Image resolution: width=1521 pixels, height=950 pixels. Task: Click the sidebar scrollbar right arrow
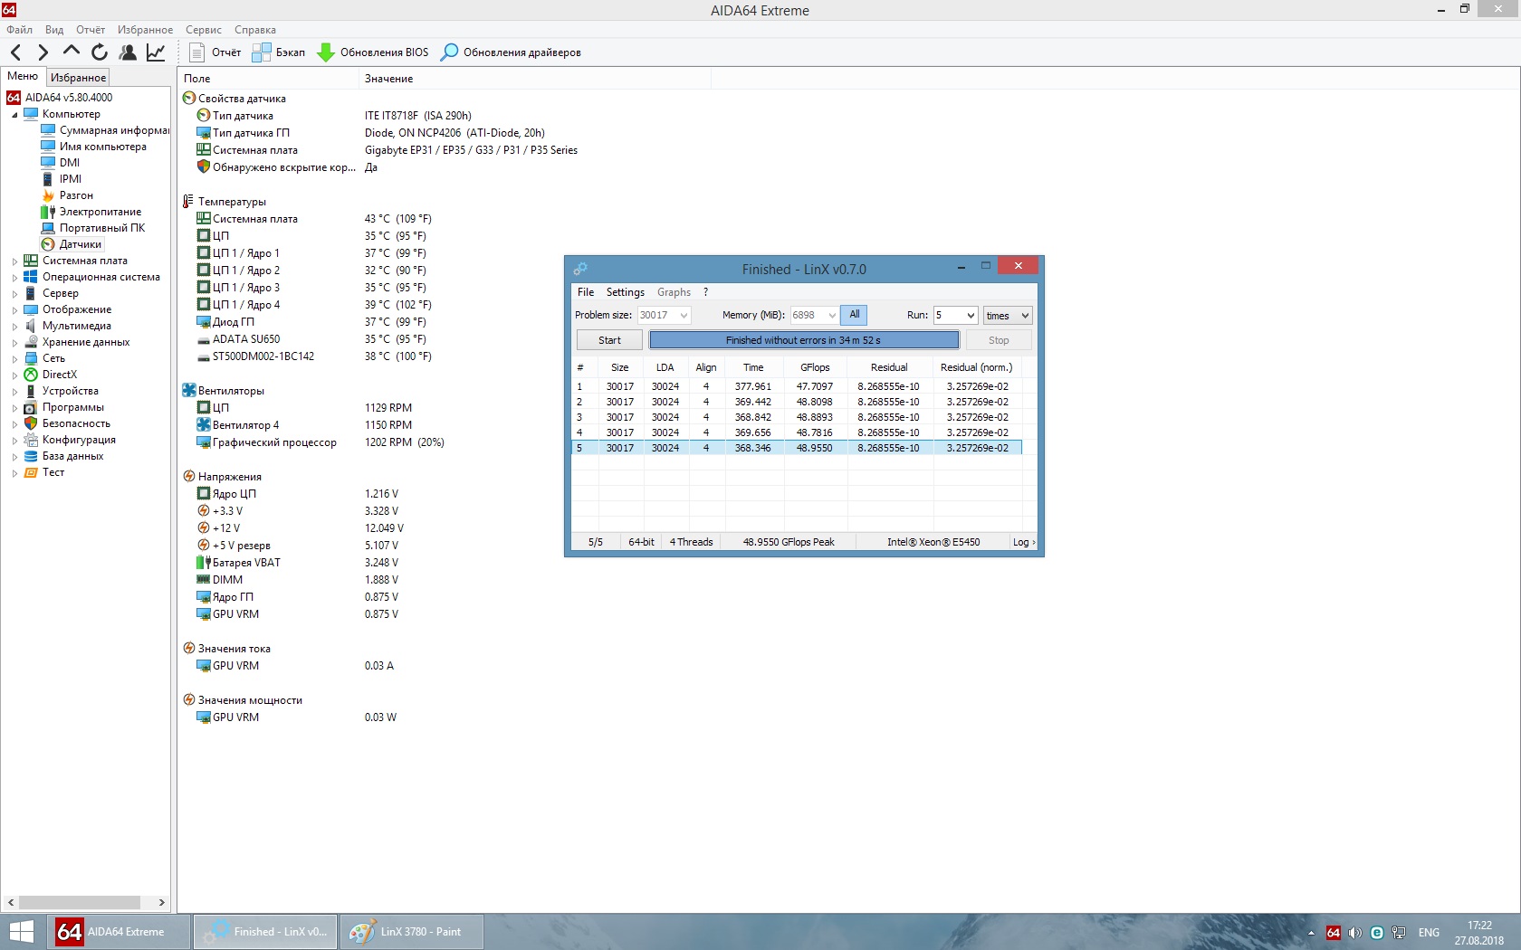[x=162, y=902]
